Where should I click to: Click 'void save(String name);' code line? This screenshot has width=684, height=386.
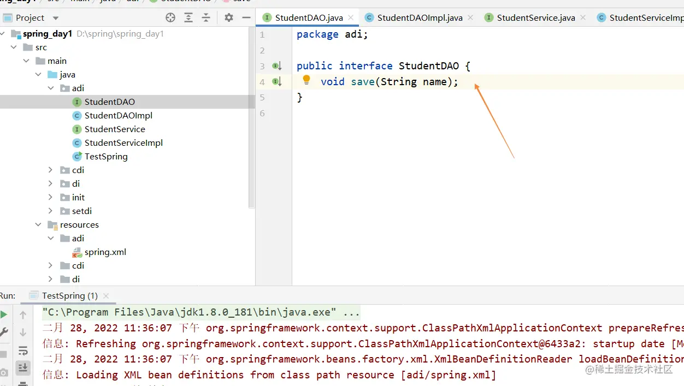tap(390, 82)
